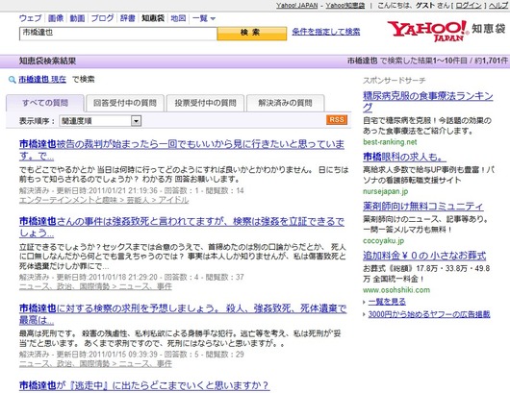510x393 pixels.
Task: Open ad 薬剤師向け無料コミュニティ
Action: (423, 206)
